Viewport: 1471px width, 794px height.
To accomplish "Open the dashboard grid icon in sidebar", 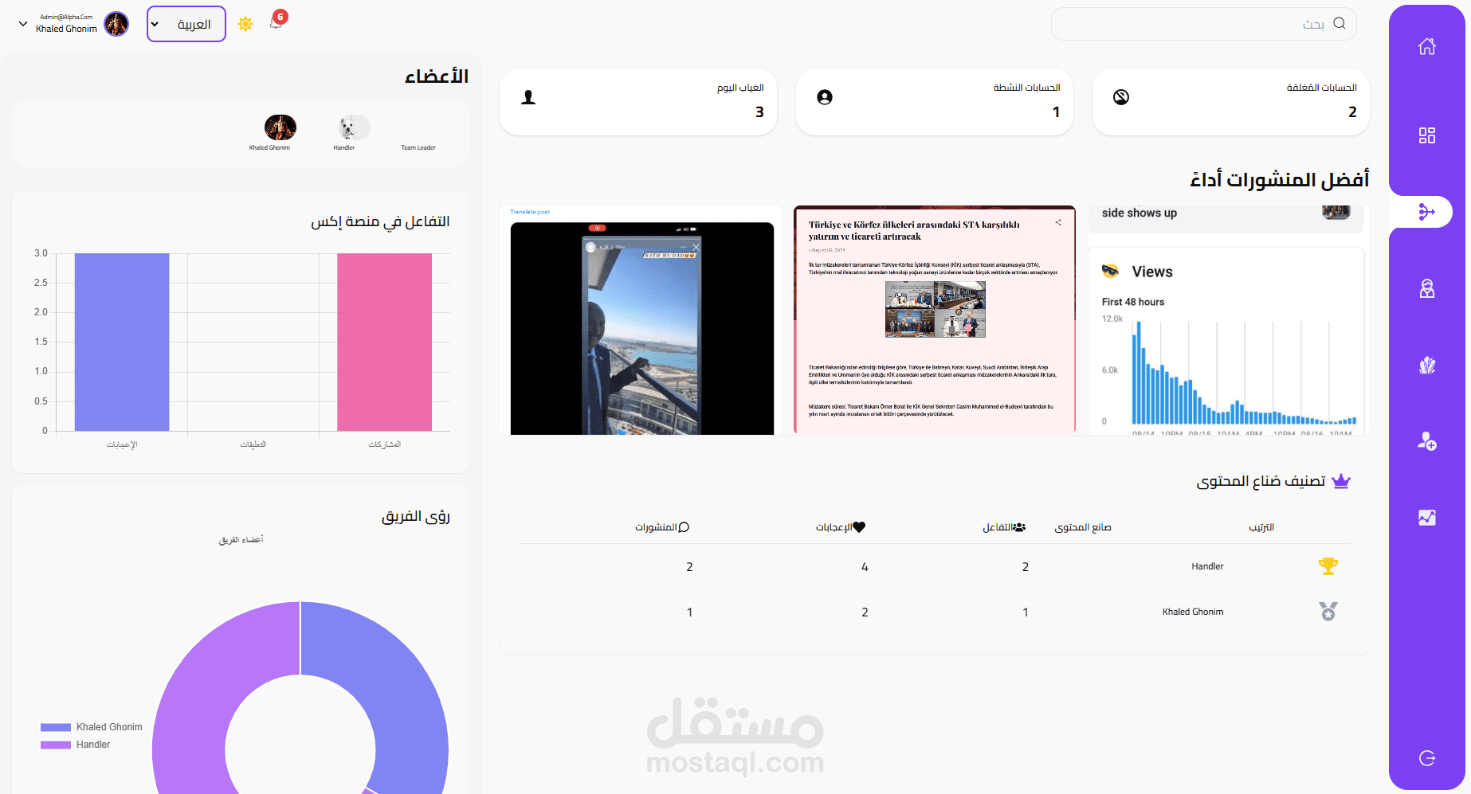I will 1426,135.
